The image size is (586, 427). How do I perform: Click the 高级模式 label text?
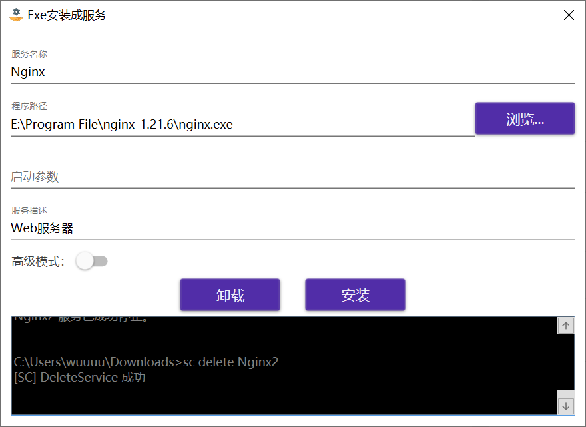click(x=38, y=262)
